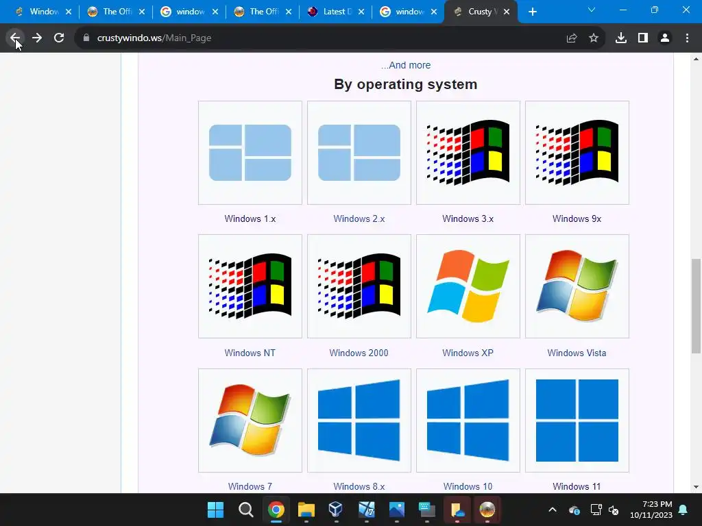Image resolution: width=702 pixels, height=526 pixels.
Task: Close the 'Latest D' tab
Action: click(361, 12)
